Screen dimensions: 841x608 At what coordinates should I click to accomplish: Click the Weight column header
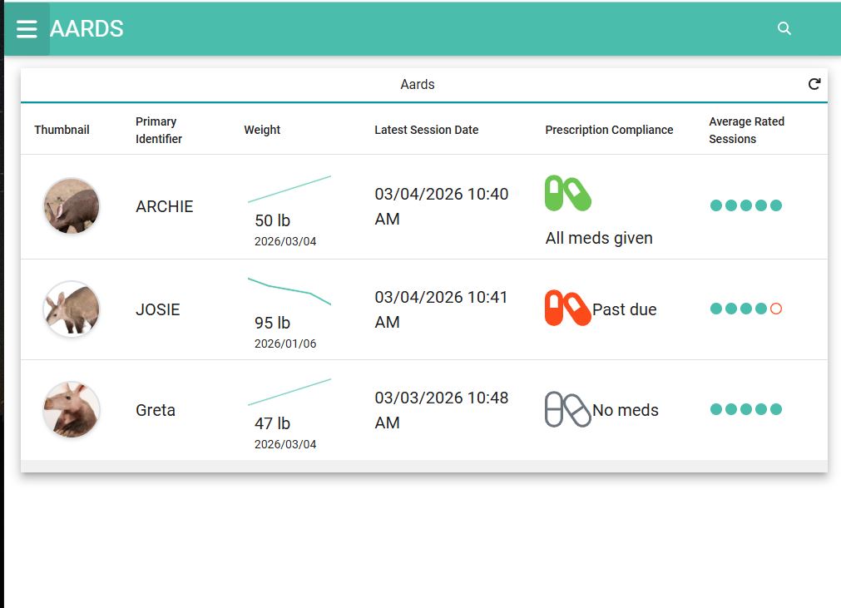pos(262,130)
